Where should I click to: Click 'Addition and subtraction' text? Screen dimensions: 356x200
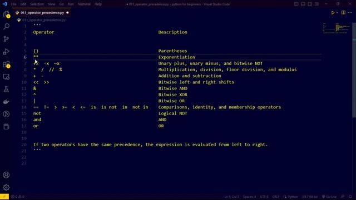tap(190, 76)
